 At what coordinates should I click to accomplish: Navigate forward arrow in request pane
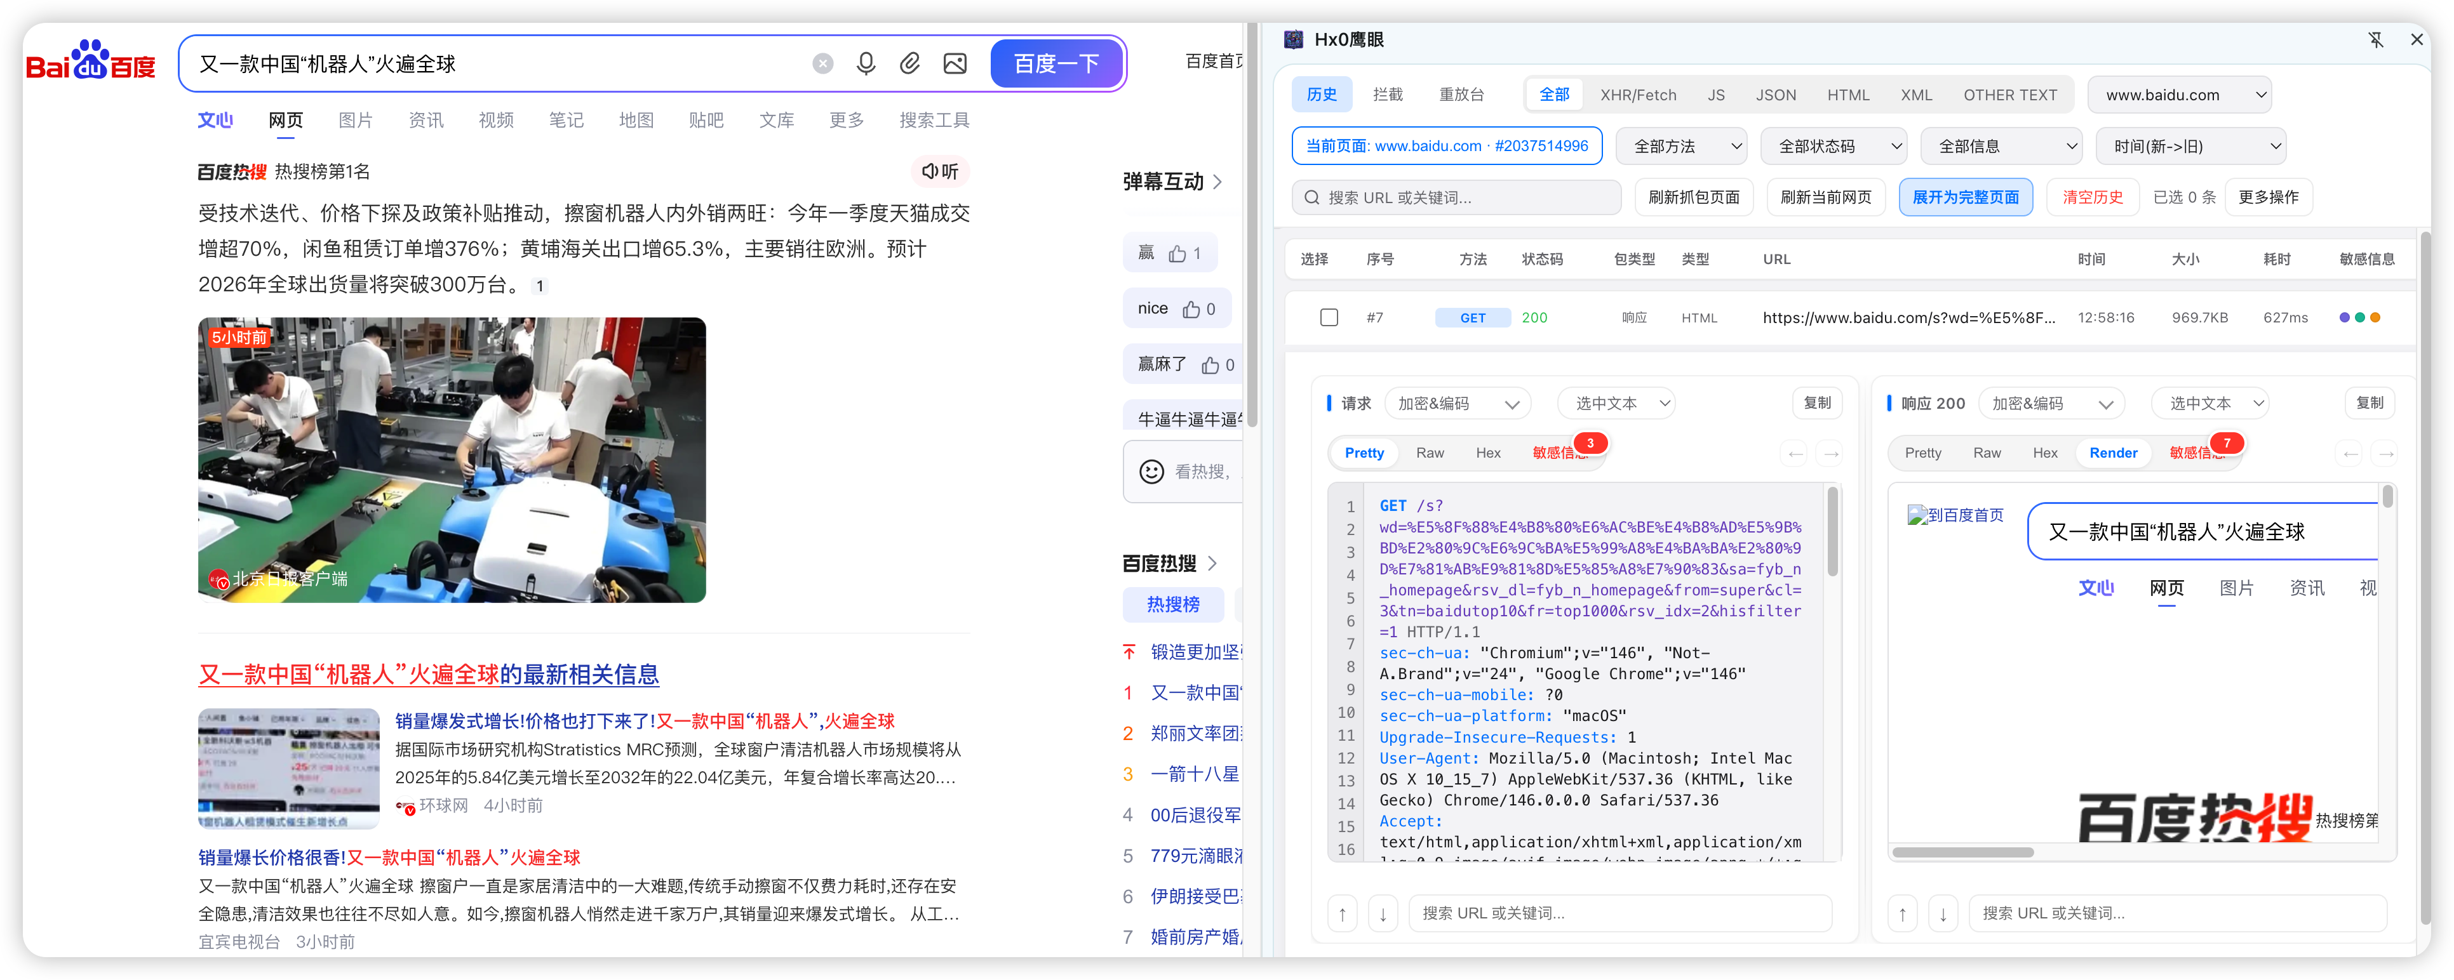coord(1830,453)
